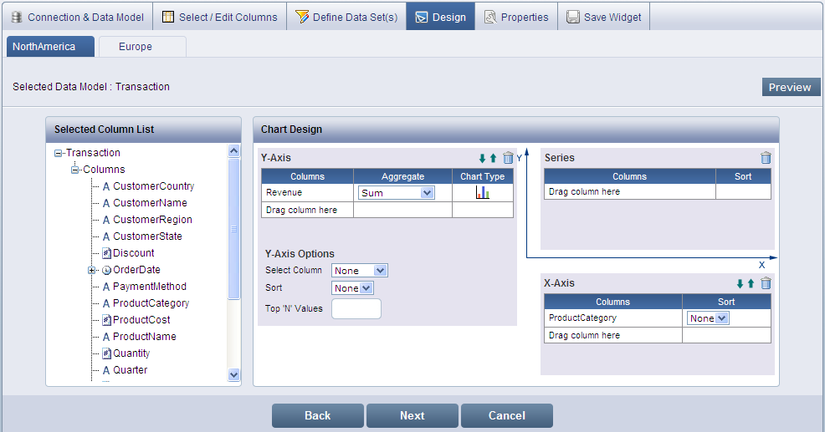Delete Y-Axis column using trash icon
Screen dimensions: 825x432
[508, 158]
